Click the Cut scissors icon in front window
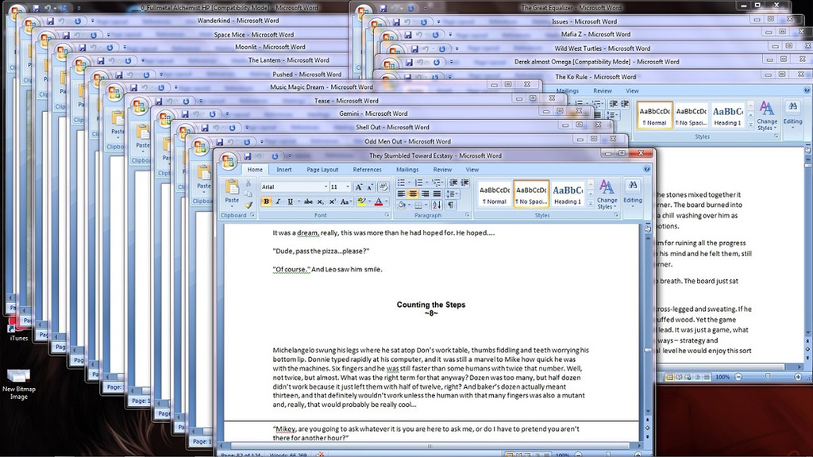The height and width of the screenshot is (457, 813). [x=249, y=183]
